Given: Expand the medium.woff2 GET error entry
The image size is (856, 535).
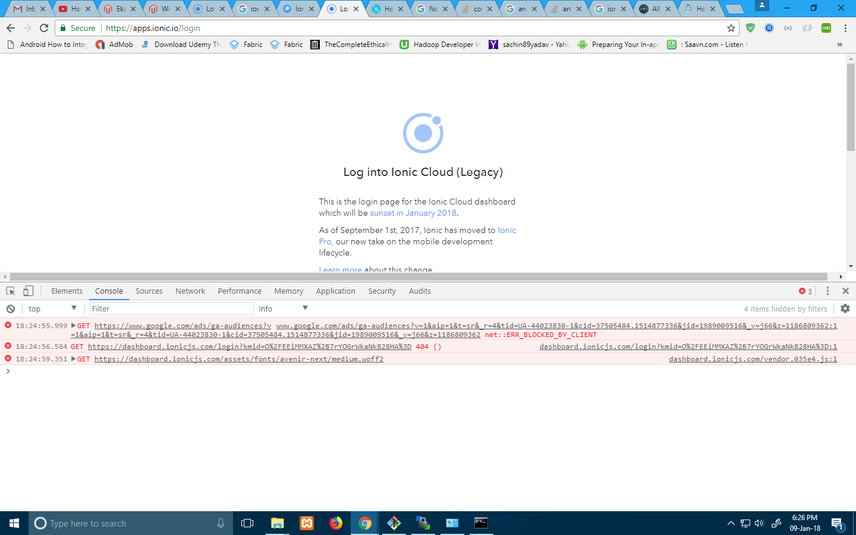Looking at the screenshot, I should (73, 359).
